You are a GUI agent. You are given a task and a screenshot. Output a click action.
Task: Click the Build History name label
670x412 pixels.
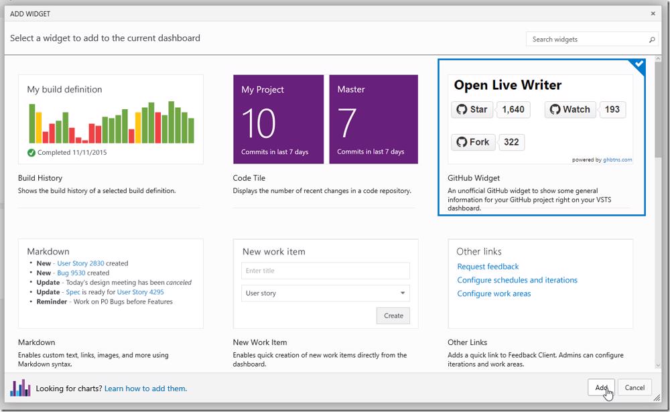click(x=40, y=178)
